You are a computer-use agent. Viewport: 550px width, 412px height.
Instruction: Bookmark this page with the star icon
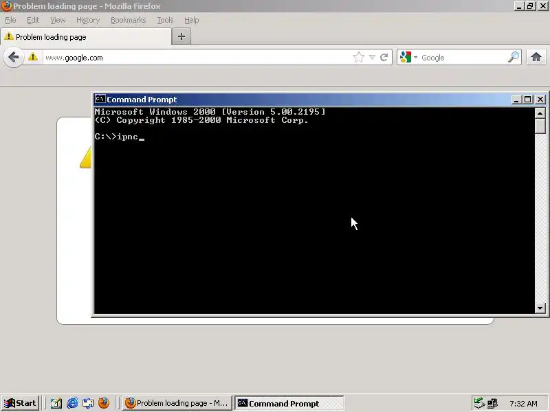point(358,57)
